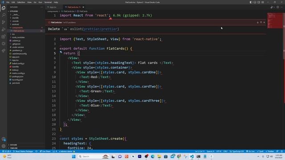Open Windows Start menu button
This screenshot has width=285, height=160.
tap(73, 156)
